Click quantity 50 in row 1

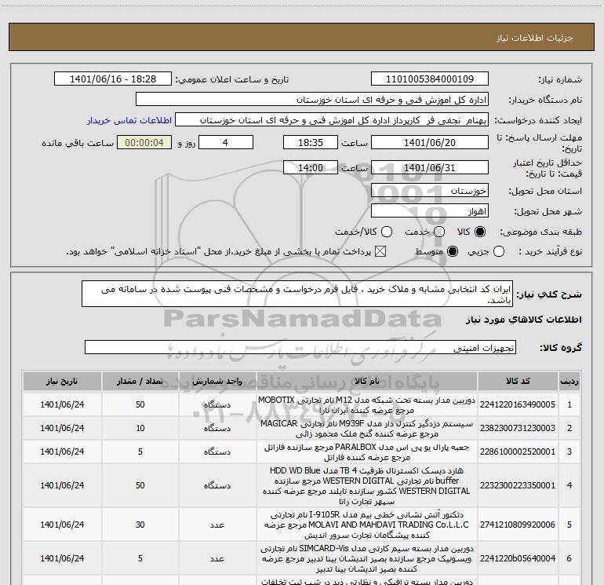pyautogui.click(x=140, y=404)
